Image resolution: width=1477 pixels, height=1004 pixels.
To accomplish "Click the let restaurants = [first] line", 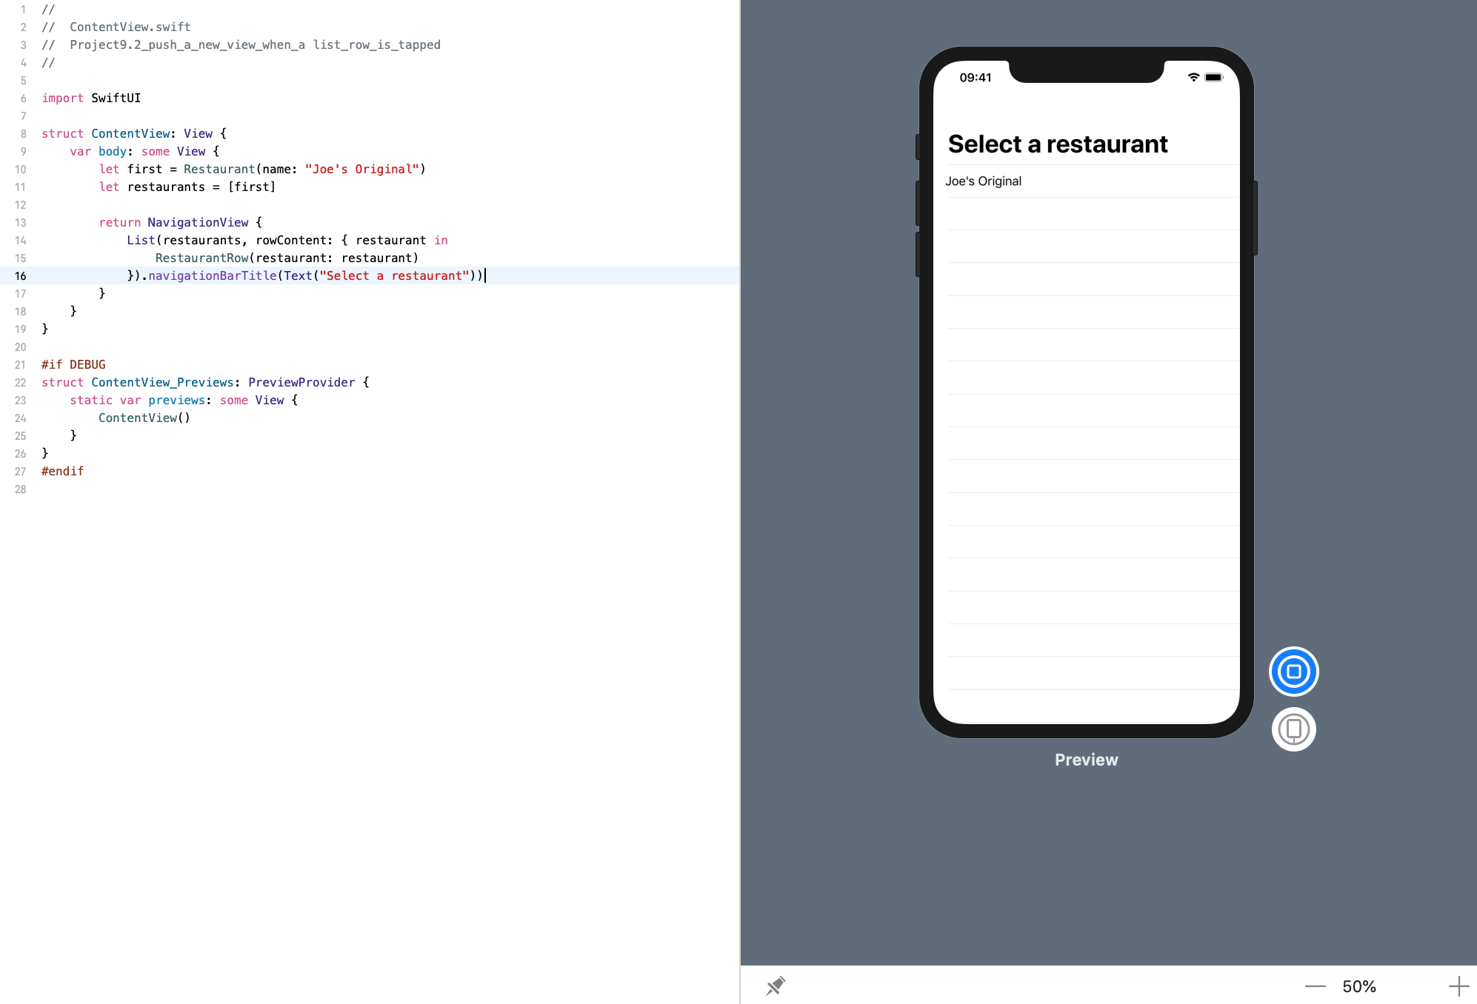I will pyautogui.click(x=187, y=187).
